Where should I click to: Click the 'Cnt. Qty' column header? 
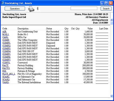75,29
